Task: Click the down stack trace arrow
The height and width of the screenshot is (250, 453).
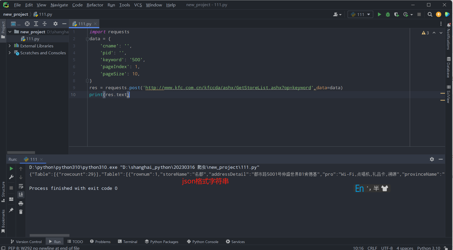Action: tap(21, 177)
